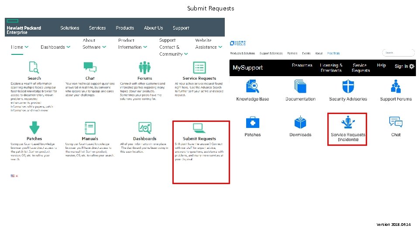Open the Documentation icon in MySupport
419x235 pixels.
point(300,86)
